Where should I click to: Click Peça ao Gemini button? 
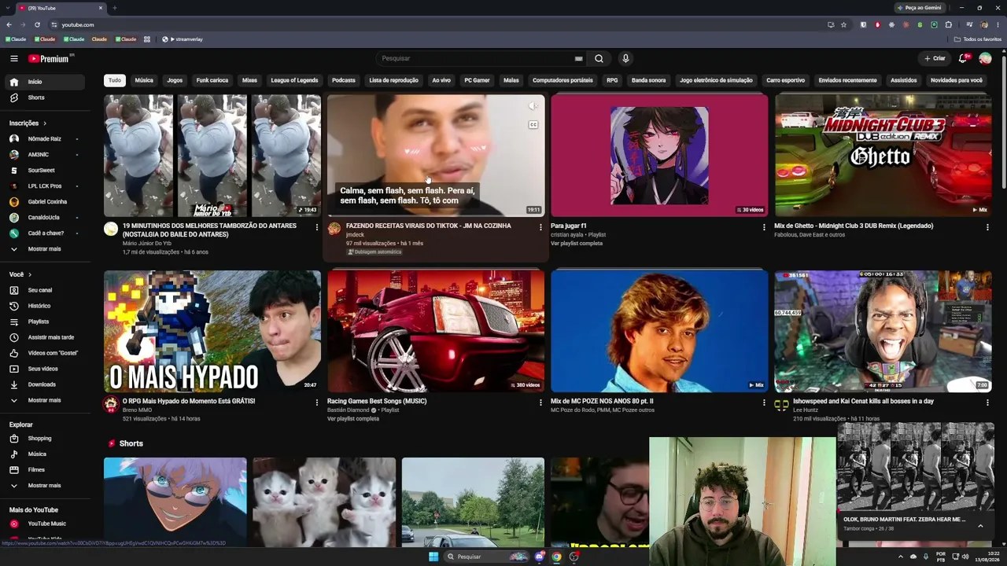tap(919, 8)
